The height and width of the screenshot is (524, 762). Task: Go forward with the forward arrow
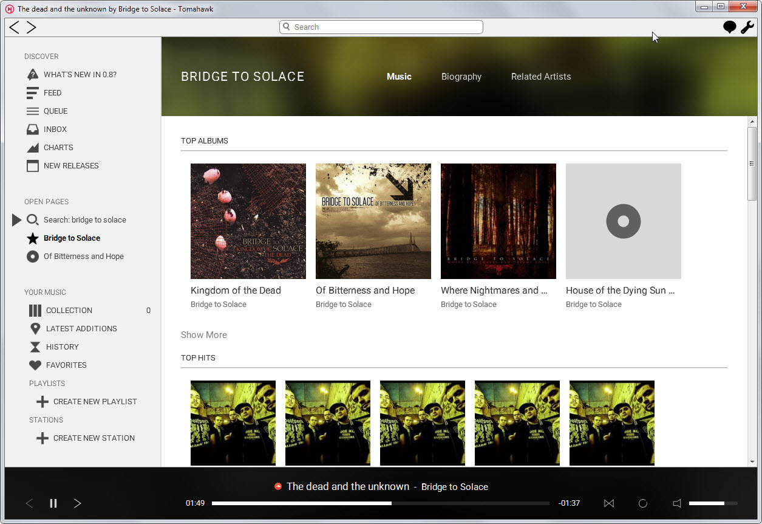[x=32, y=27]
